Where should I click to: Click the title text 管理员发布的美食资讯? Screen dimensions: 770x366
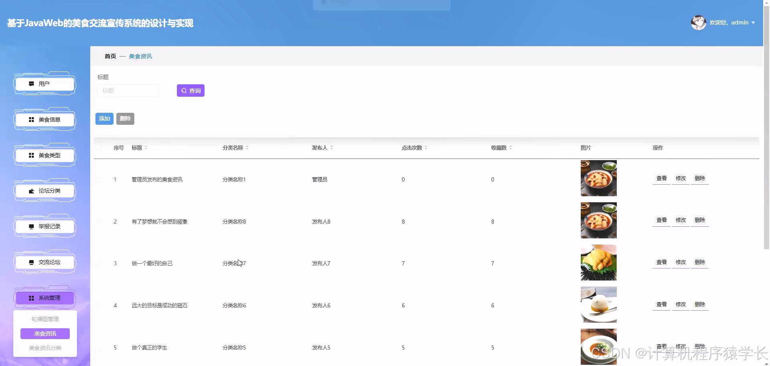(157, 179)
